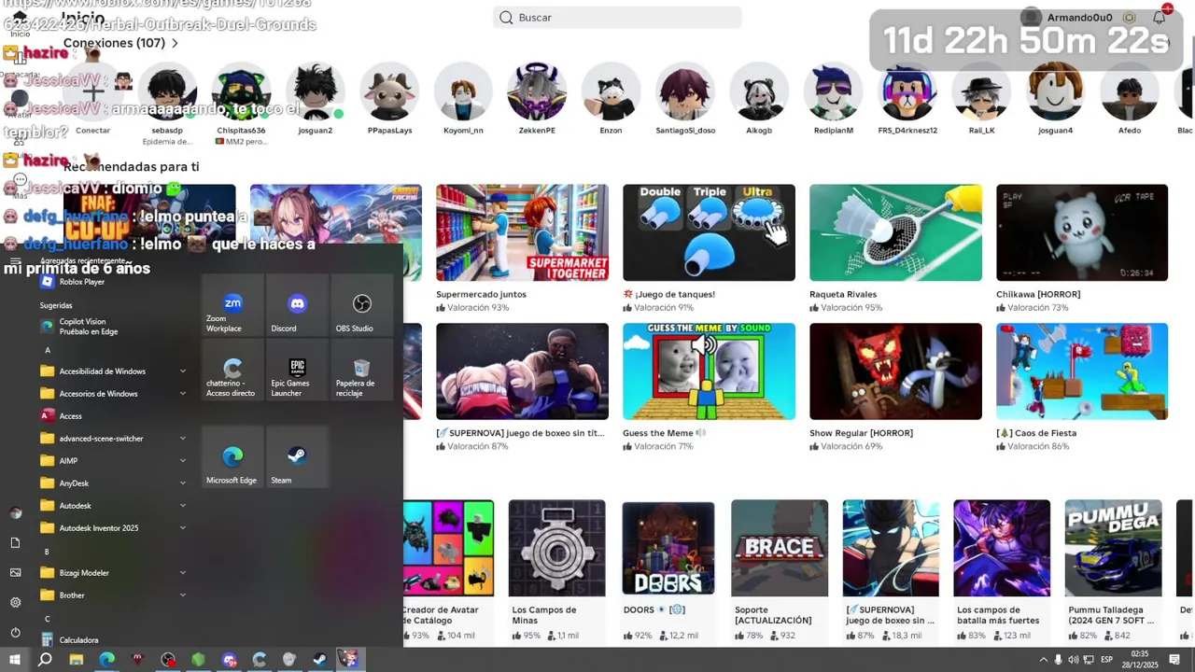This screenshot has width=1195, height=672.
Task: Open friend Chispitas636's avatar
Action: pos(241,92)
